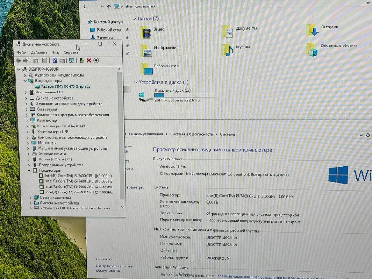This screenshot has height=279, width=372.
Task: Click Windows 10 Pro edition text
Action: pyautogui.click(x=173, y=166)
